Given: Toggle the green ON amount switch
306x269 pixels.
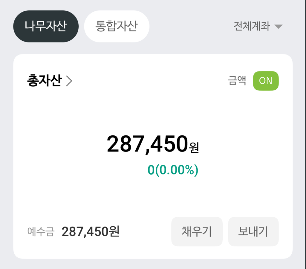Looking at the screenshot, I should [266, 81].
